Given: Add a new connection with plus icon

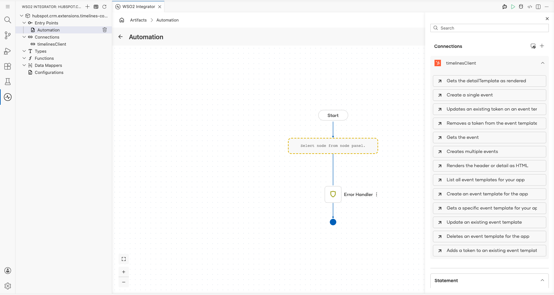Looking at the screenshot, I should point(542,46).
